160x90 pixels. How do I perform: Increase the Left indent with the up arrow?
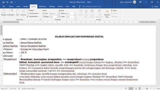point(57,13)
